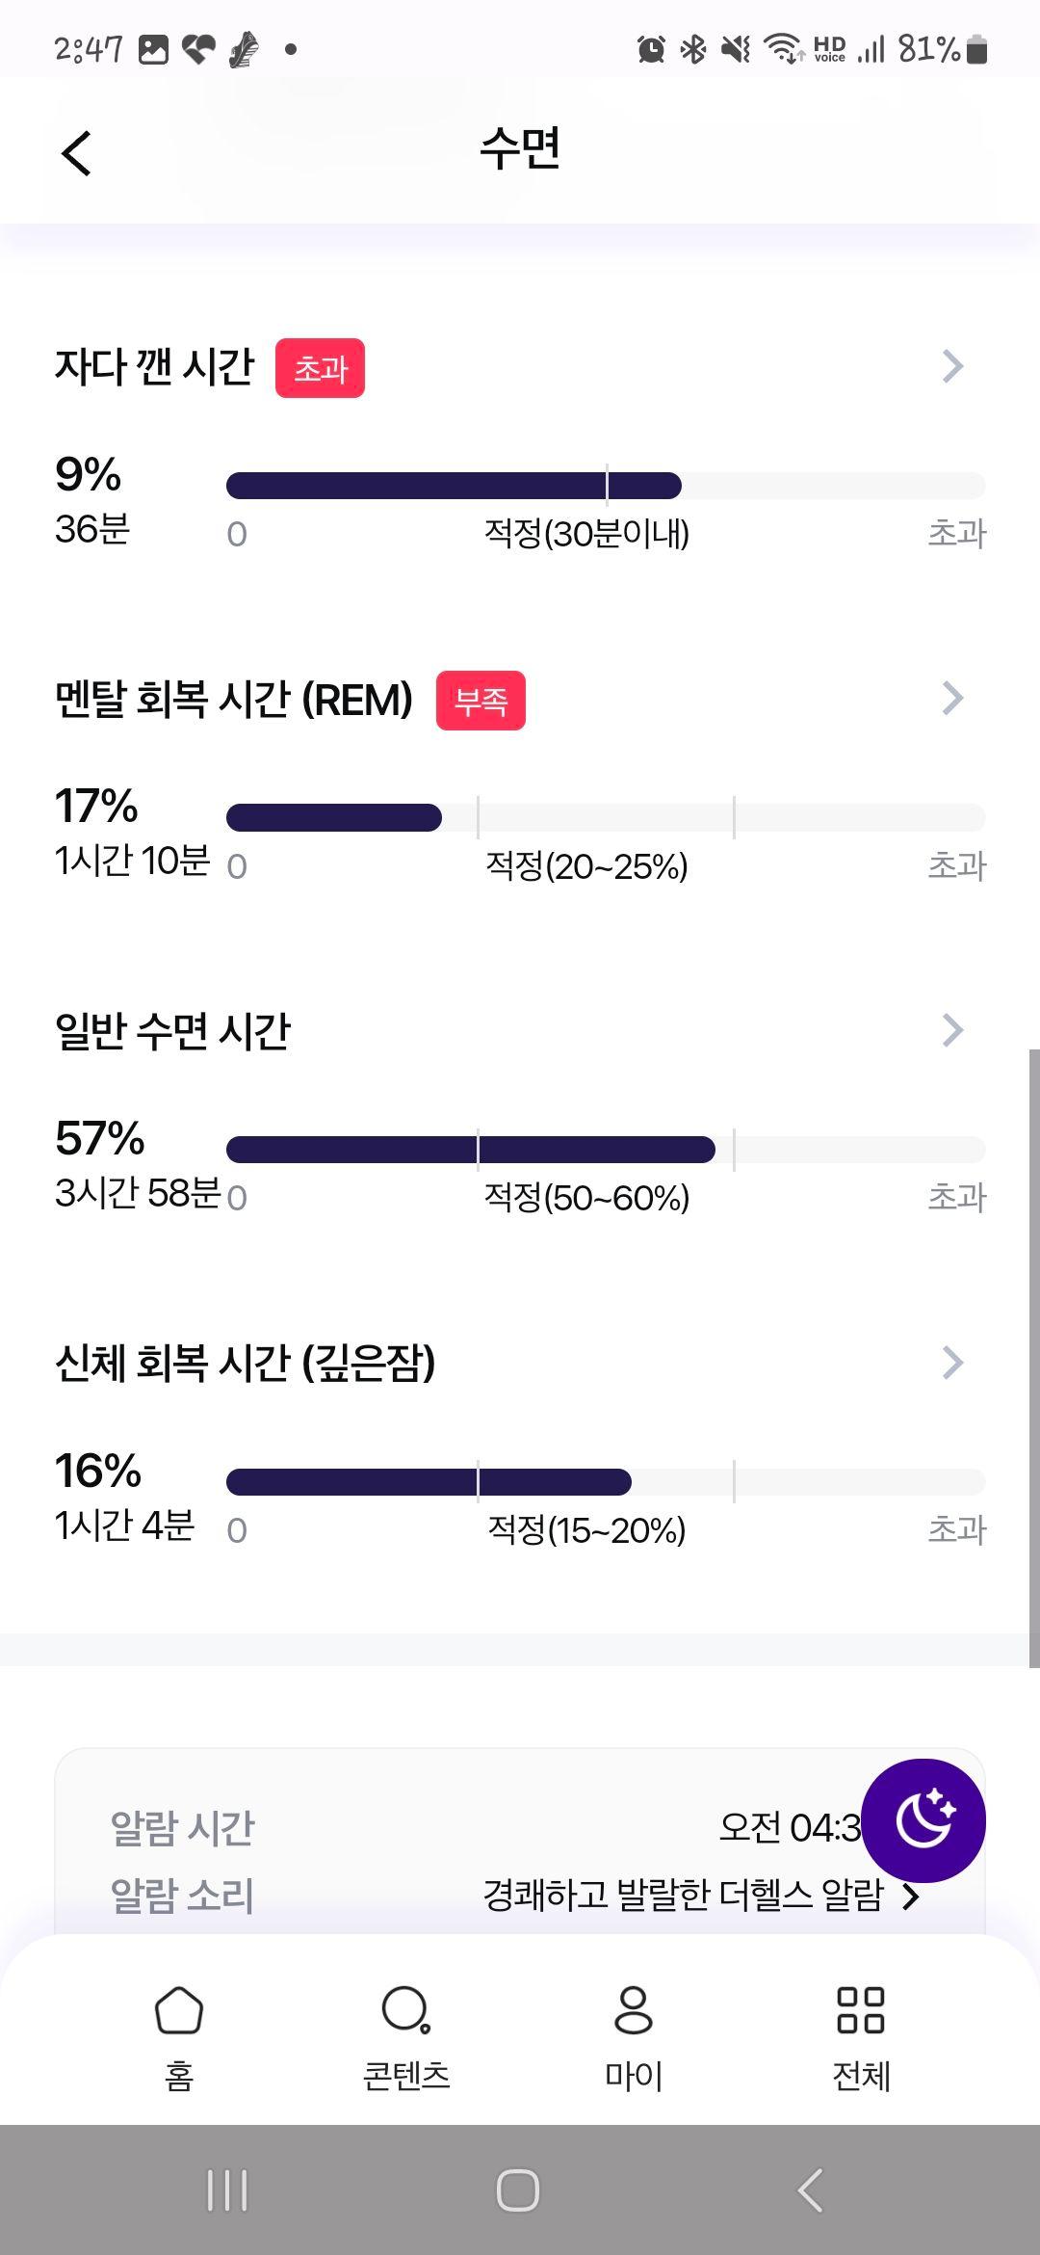
Task: Tap the 알람 시간 row
Action: (x=520, y=1827)
